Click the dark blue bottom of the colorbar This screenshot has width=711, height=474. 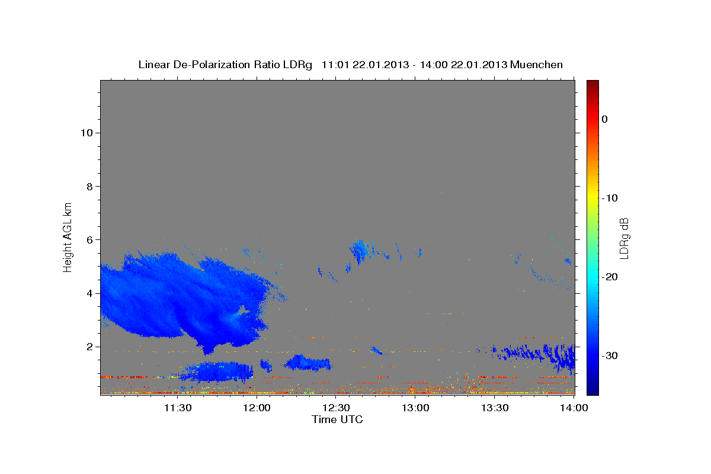tap(592, 385)
